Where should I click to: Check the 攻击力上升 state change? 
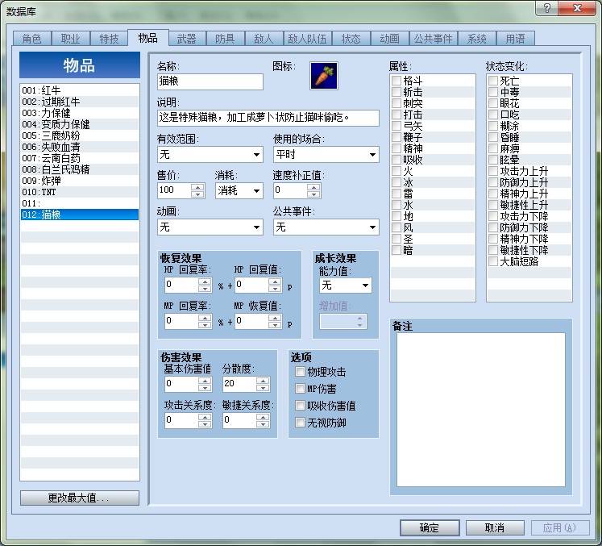pyautogui.click(x=493, y=171)
